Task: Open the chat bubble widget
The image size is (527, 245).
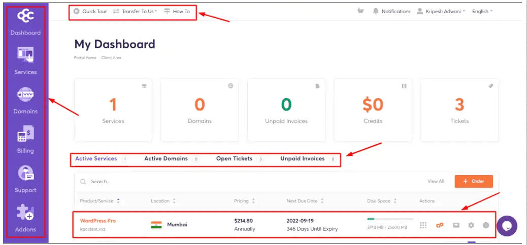Action: coord(507,226)
